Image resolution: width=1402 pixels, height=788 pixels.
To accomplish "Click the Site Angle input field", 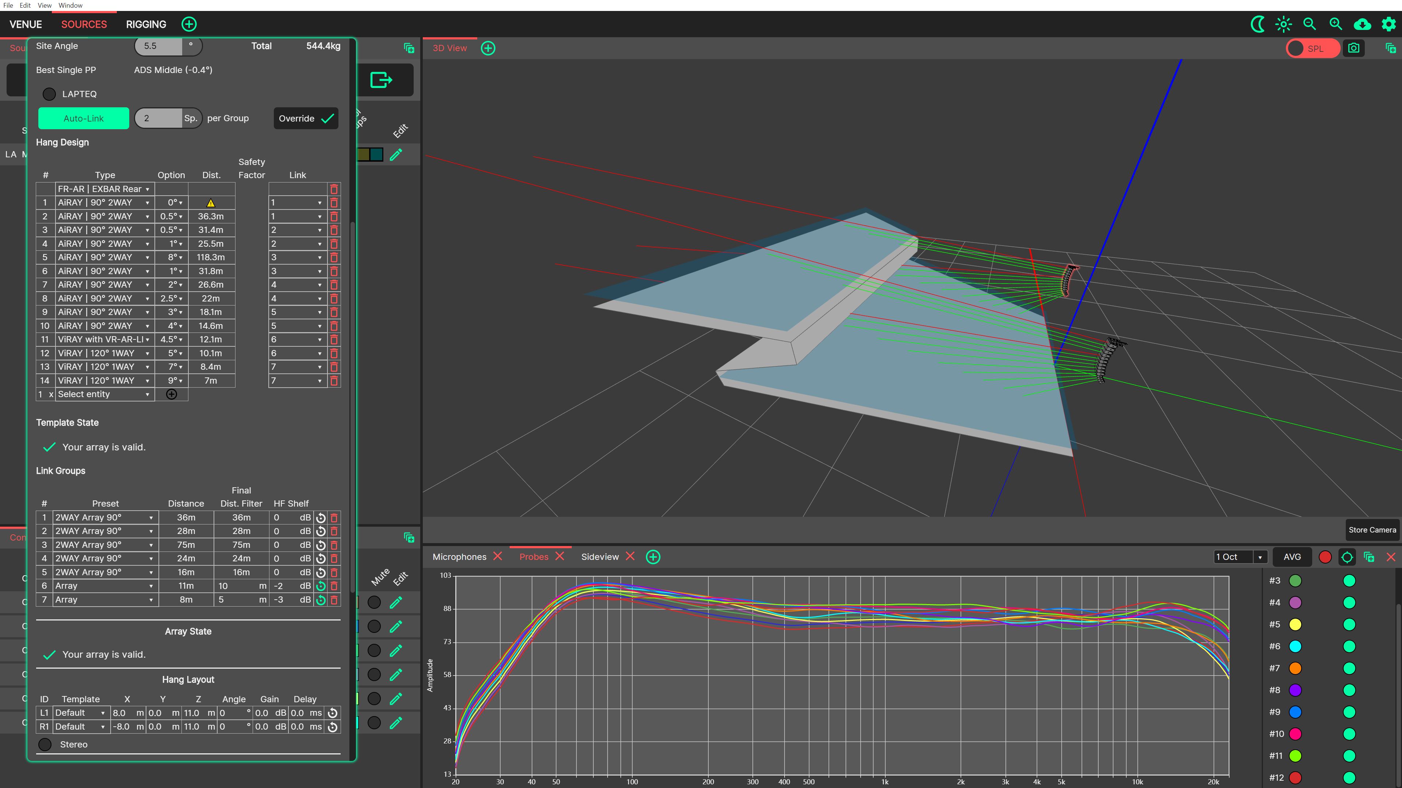I will 158,46.
